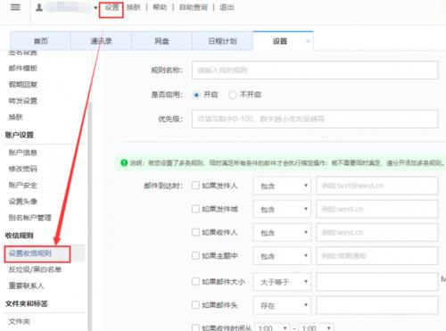Viewport: 446px width, 331px height.
Task: Open the first 1:00 start-time dropdown
Action: pos(273,327)
